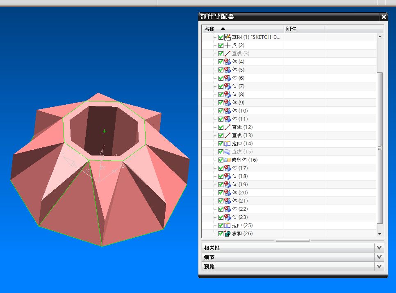This screenshot has width=396, height=293.
Task: Click the body icon of 体 (9)
Action: point(227,103)
